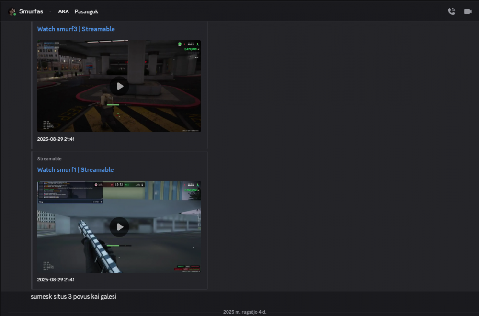Open the Watch smurf1 Streamable link
Viewport: 479px width, 316px height.
click(x=76, y=170)
